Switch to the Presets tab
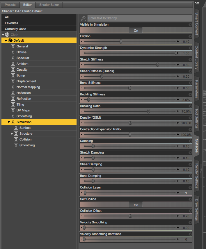This screenshot has height=249, width=206. point(10,5)
